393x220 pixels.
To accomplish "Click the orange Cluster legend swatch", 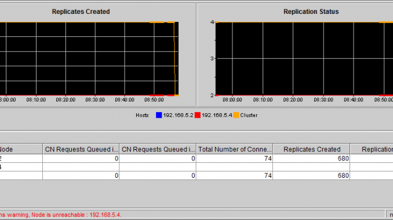I will pos(236,115).
